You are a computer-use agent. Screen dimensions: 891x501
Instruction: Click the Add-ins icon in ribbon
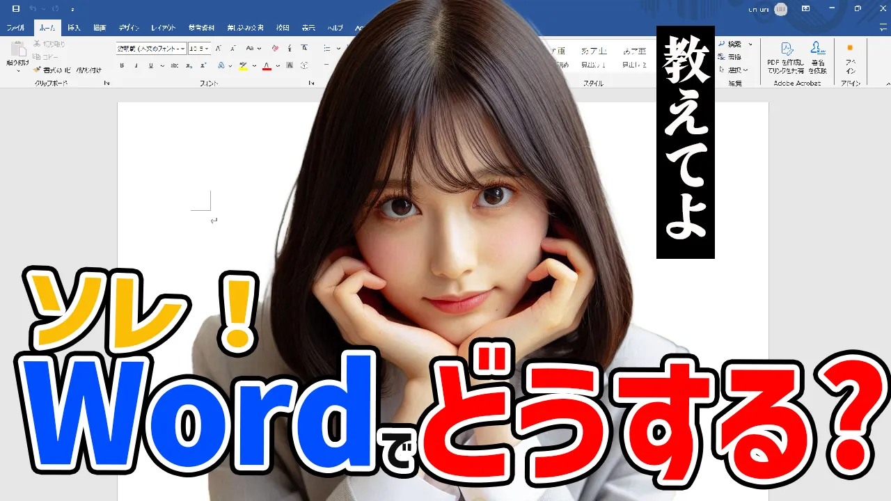[850, 50]
